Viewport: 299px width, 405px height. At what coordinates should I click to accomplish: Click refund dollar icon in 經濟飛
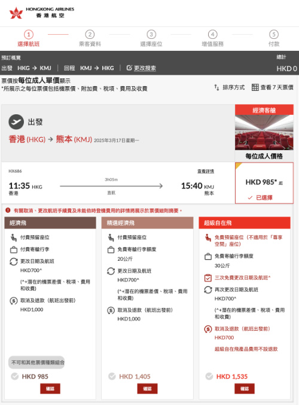(x=13, y=301)
